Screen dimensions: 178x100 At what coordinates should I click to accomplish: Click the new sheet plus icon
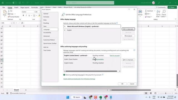[26, 90]
